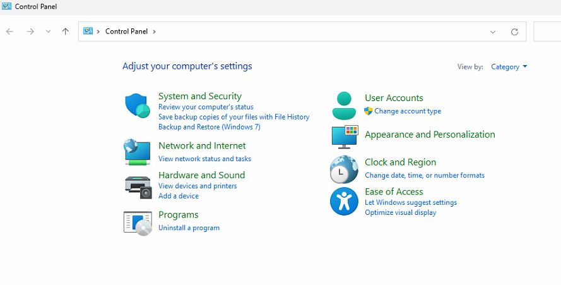Image resolution: width=561 pixels, height=285 pixels.
Task: Click Change account type link
Action: (408, 111)
